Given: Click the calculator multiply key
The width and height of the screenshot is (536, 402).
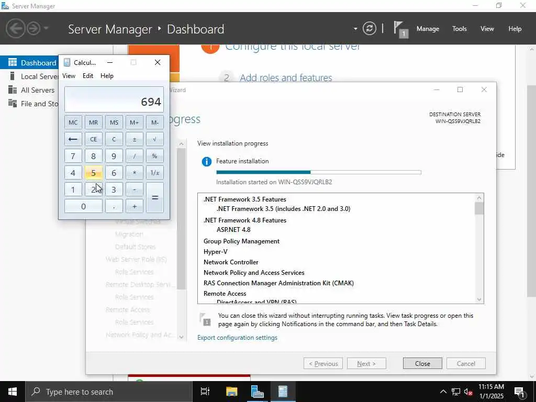Looking at the screenshot, I should [x=135, y=173].
